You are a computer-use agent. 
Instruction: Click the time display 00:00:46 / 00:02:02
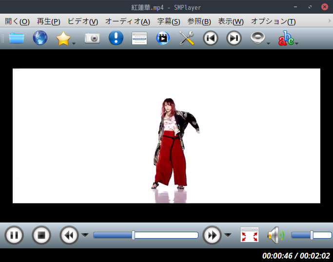pos(296,256)
